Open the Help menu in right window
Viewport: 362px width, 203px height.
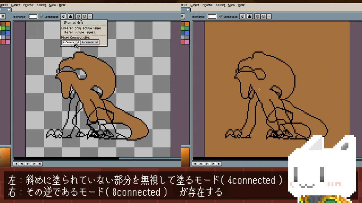pos(241,5)
